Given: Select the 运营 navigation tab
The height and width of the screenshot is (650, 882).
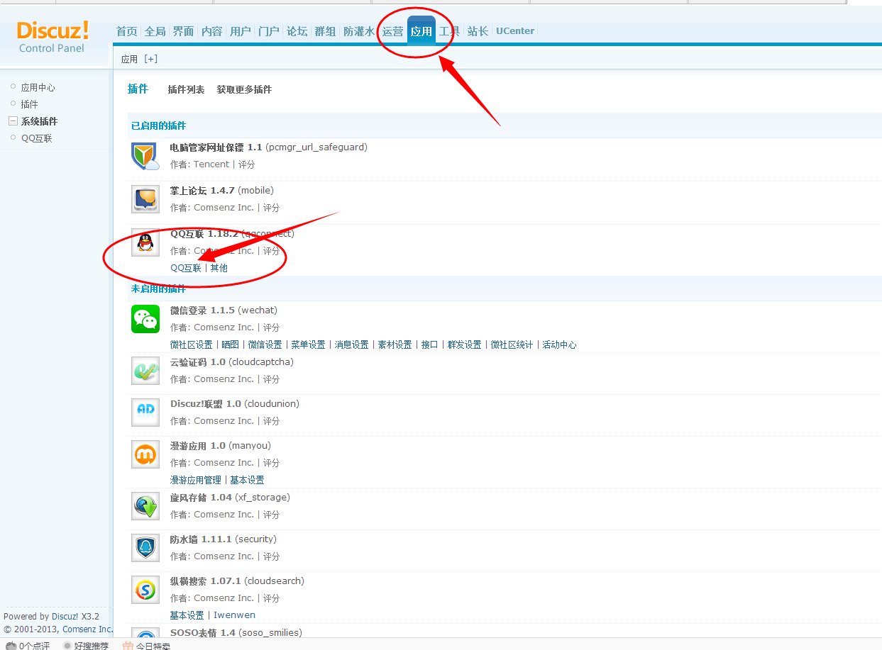Looking at the screenshot, I should pos(392,31).
